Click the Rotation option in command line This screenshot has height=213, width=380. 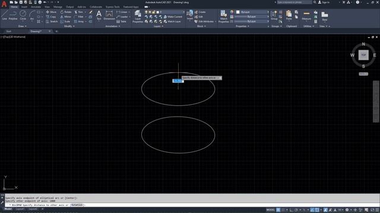click(77, 205)
